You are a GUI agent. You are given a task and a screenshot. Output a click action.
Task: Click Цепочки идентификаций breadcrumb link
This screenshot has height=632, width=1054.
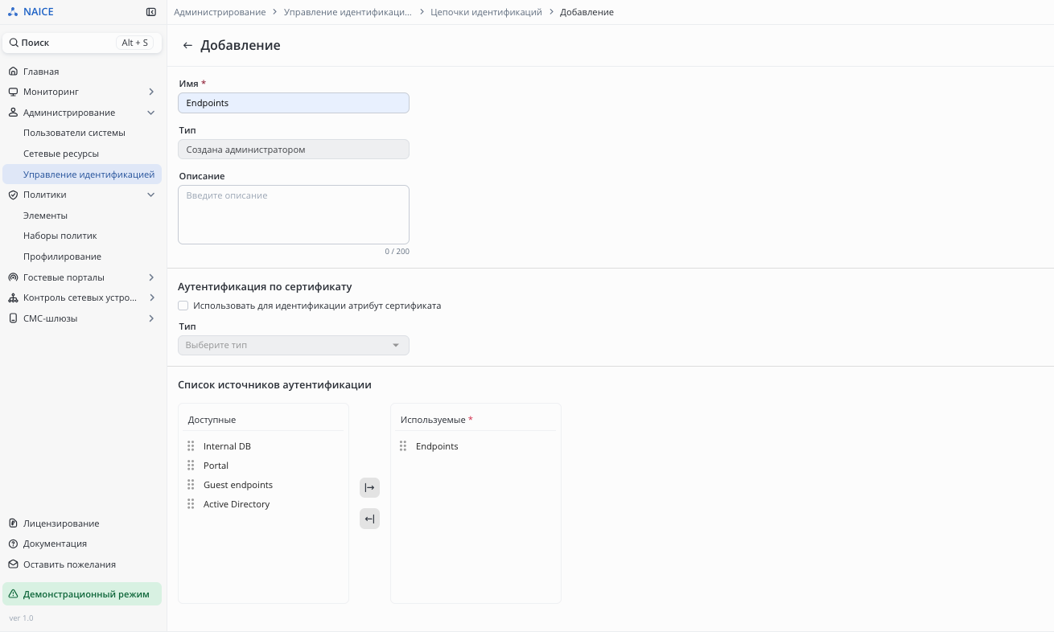tap(486, 12)
